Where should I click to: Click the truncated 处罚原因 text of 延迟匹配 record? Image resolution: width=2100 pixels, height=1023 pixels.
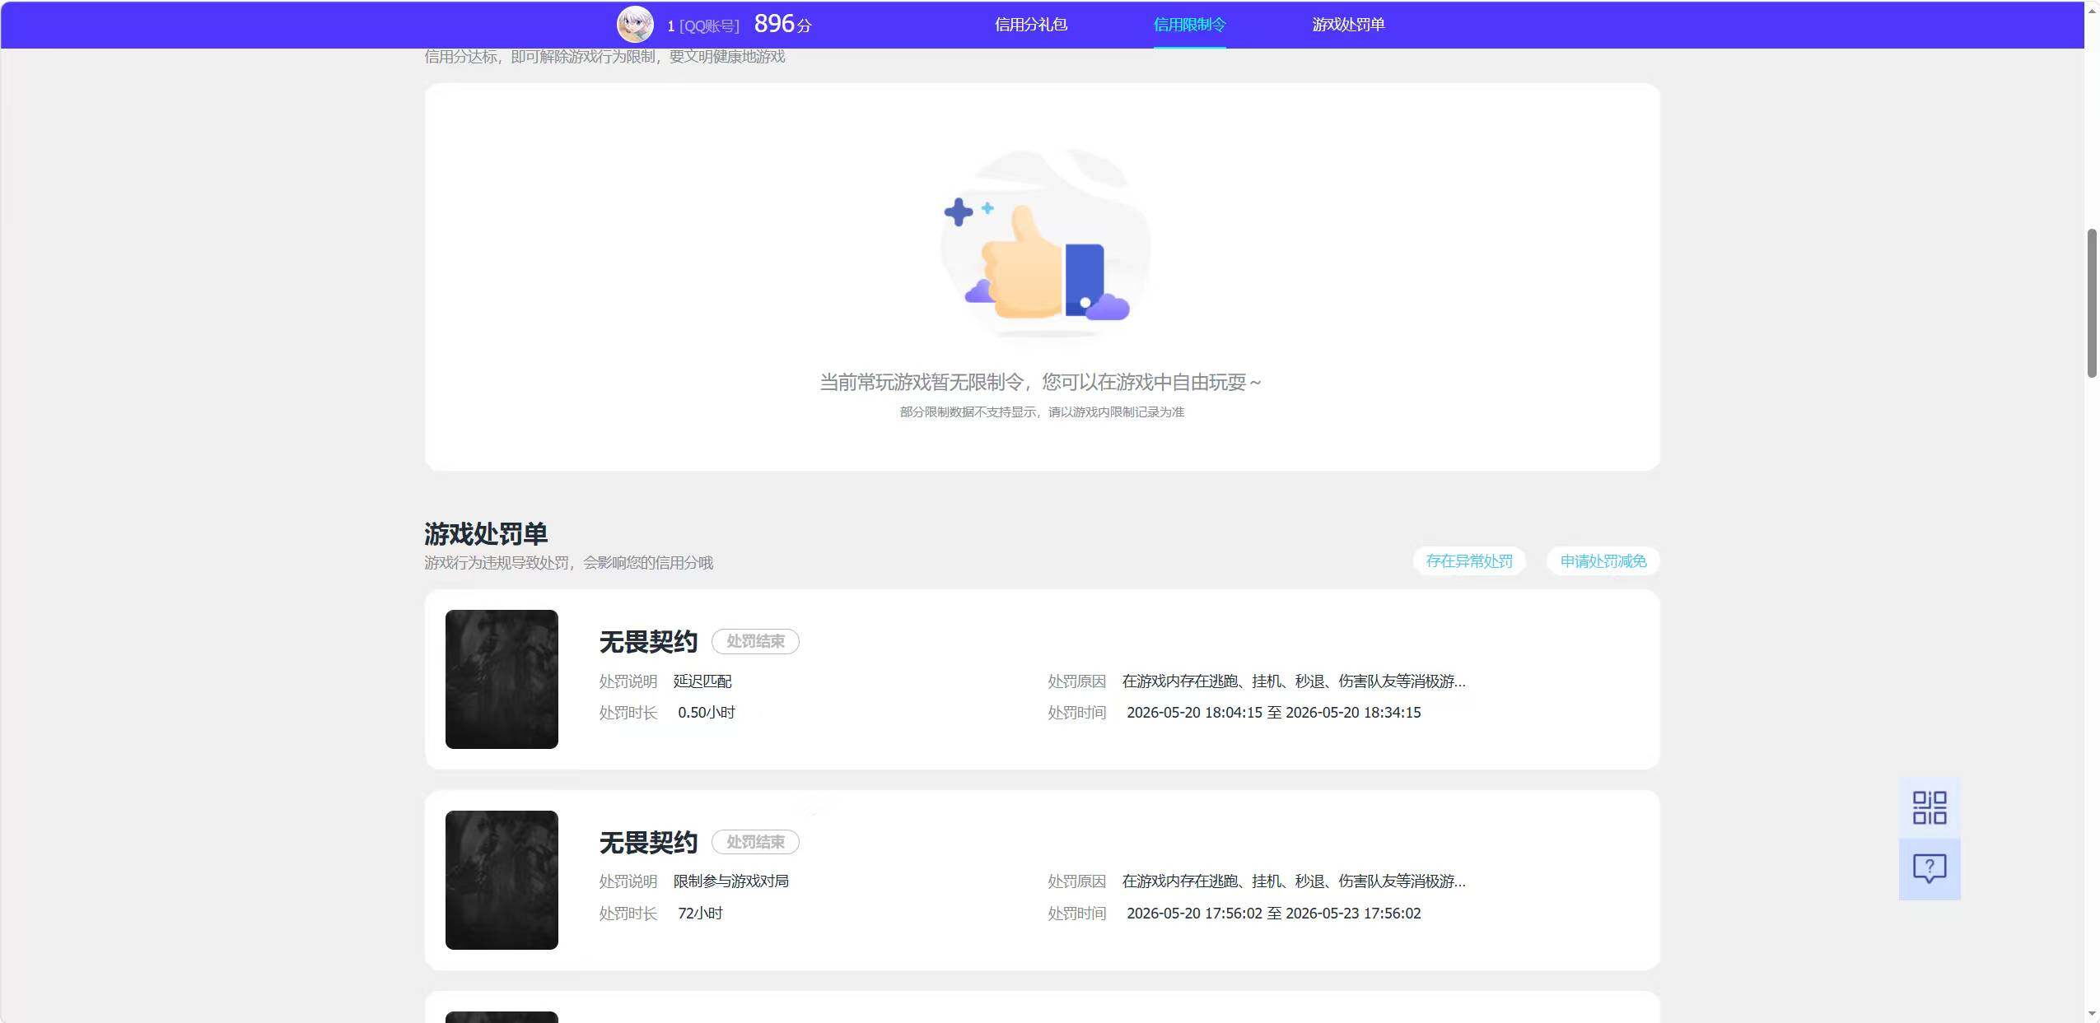coord(1294,681)
